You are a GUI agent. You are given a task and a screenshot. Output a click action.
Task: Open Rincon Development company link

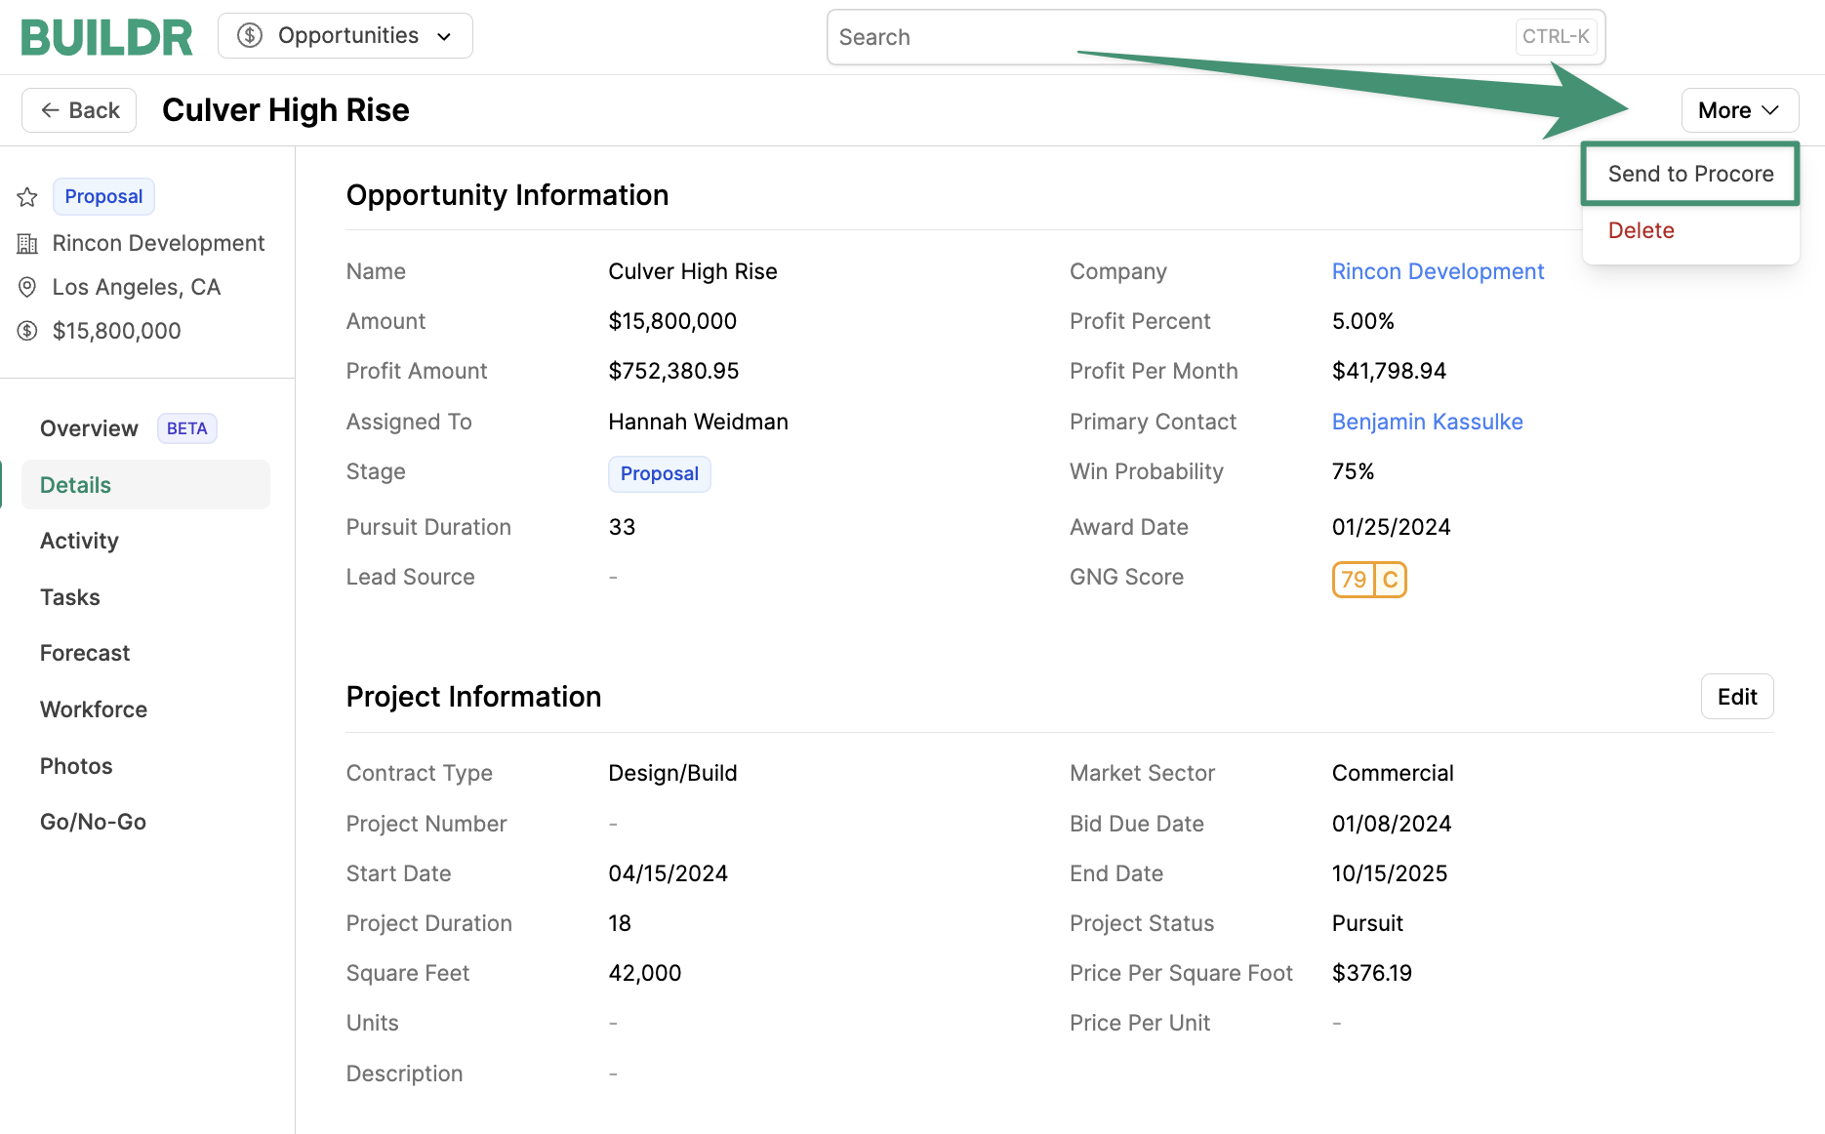point(1438,271)
